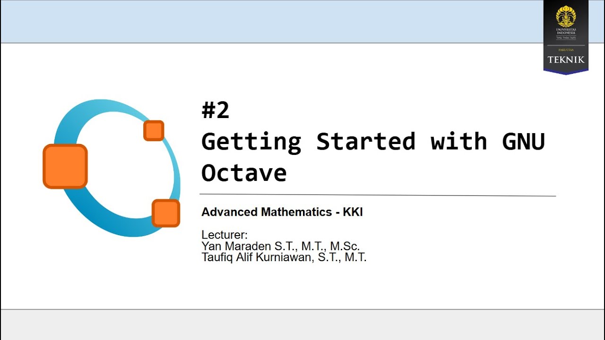Image resolution: width=605 pixels, height=340 pixels.
Task: Click the "Getting Started with GNU" title line
Action: coord(373,142)
